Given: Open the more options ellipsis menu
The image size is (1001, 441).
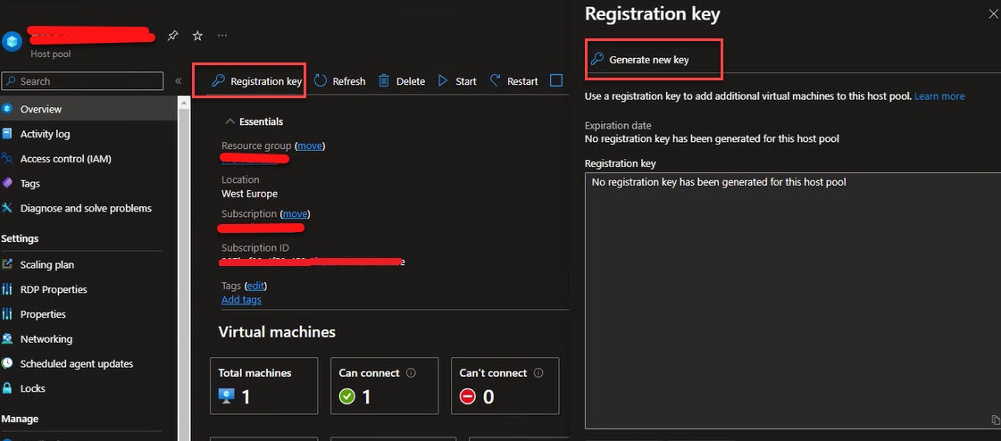Looking at the screenshot, I should pos(222,36).
